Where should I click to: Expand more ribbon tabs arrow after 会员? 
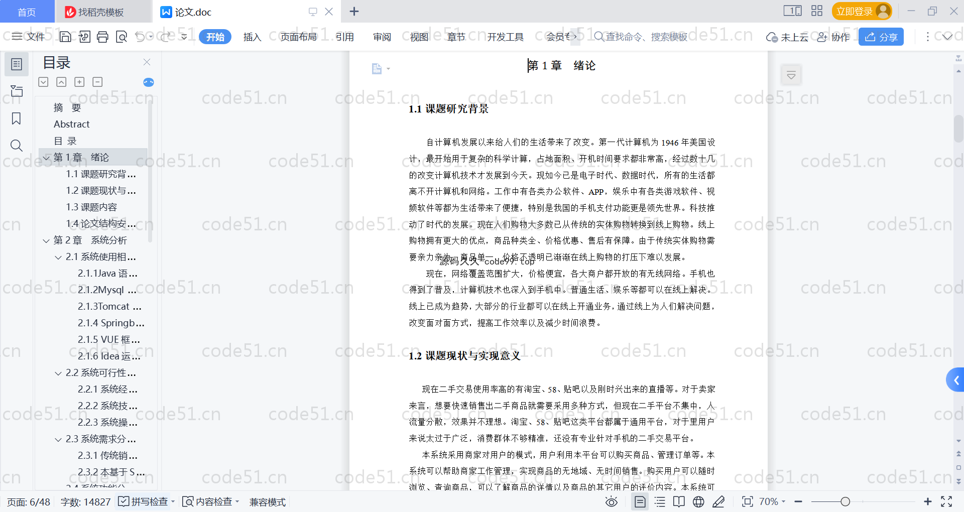[575, 37]
